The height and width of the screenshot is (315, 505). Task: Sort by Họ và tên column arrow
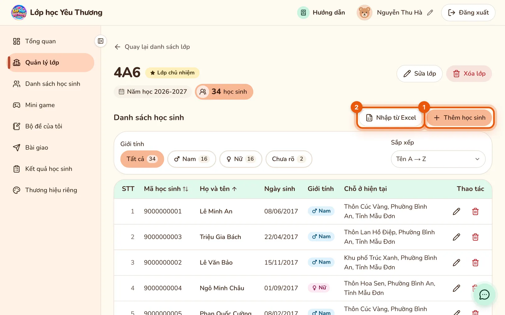click(x=234, y=189)
